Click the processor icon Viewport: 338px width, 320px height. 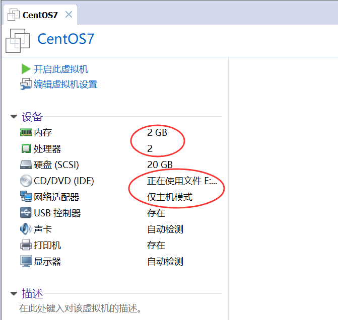(26, 148)
